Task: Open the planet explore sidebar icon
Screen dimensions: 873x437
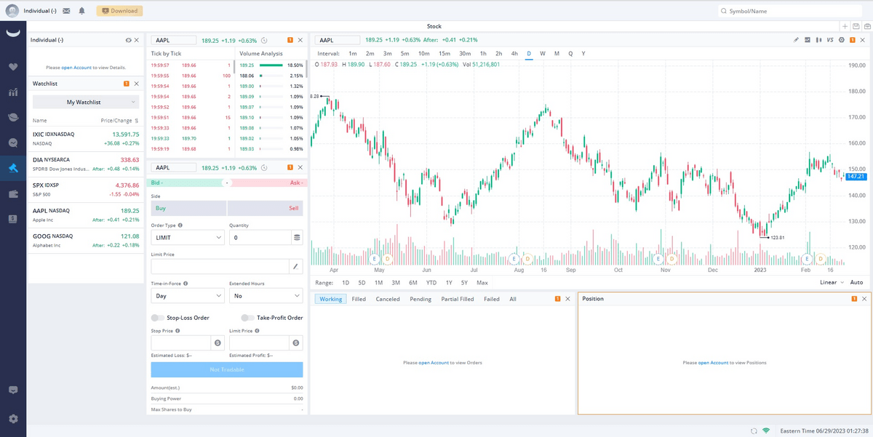Action: click(x=13, y=117)
